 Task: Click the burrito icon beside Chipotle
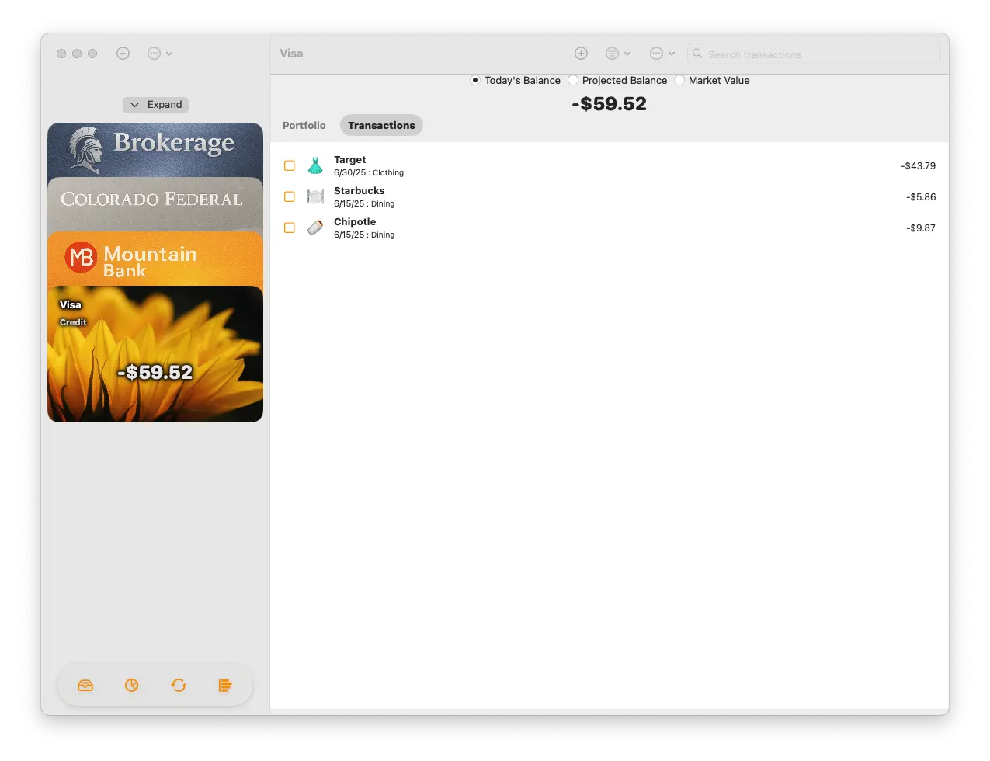pyautogui.click(x=315, y=228)
